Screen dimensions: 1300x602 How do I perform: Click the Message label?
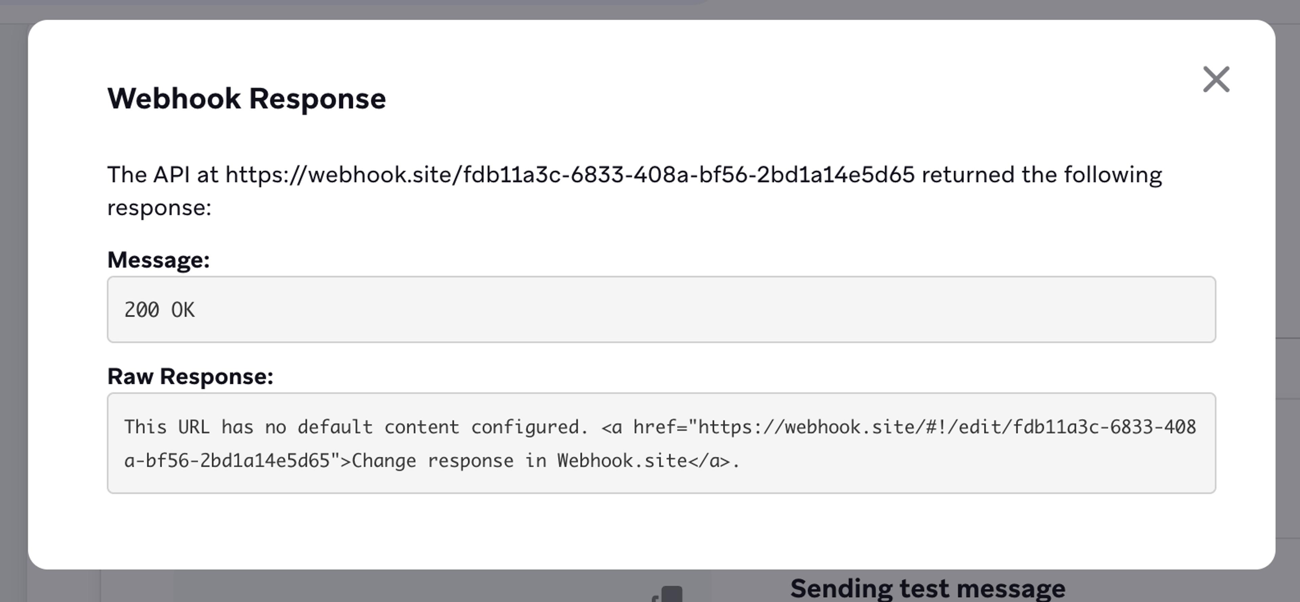[158, 260]
